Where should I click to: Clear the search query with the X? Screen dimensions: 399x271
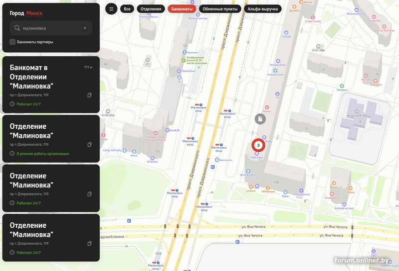pyautogui.click(x=85, y=28)
